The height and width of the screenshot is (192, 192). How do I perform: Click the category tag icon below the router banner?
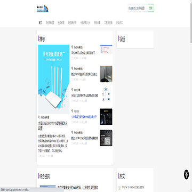(39, 117)
